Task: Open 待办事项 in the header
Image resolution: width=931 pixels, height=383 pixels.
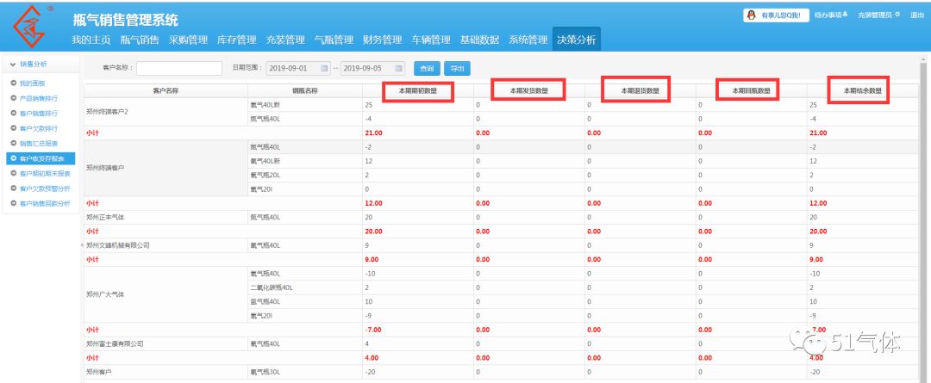Action: [x=827, y=15]
